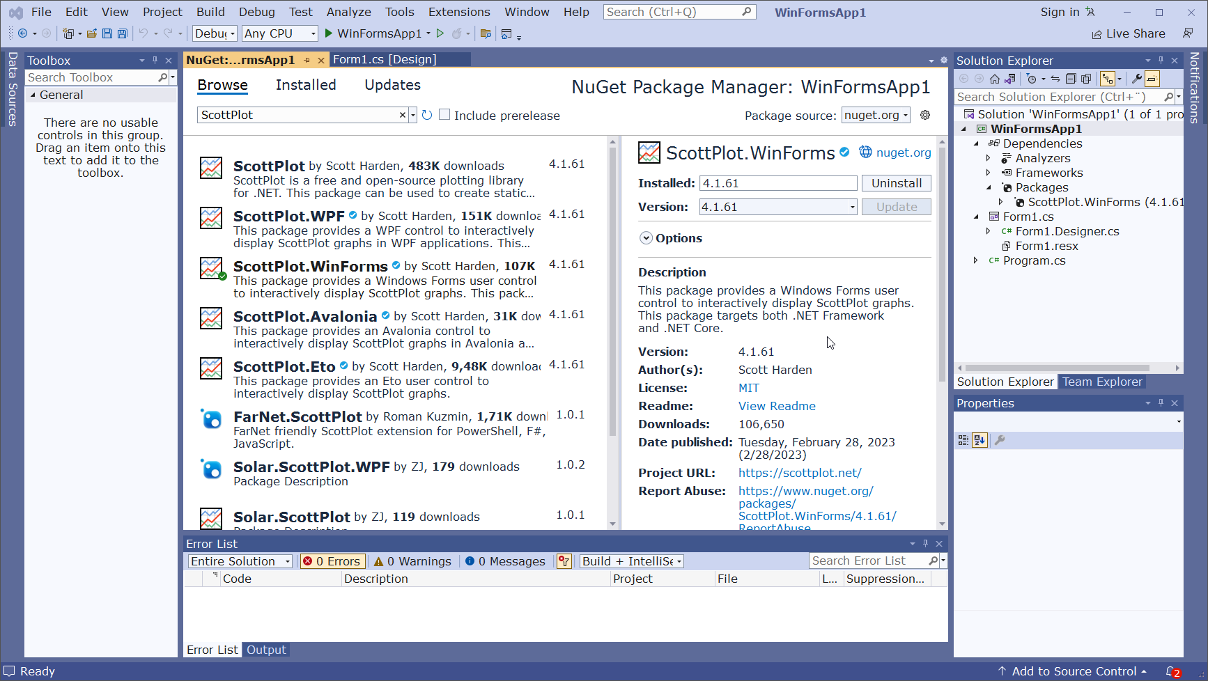Click the Solution Explorer Home icon
This screenshot has height=681, width=1208.
coord(995,79)
